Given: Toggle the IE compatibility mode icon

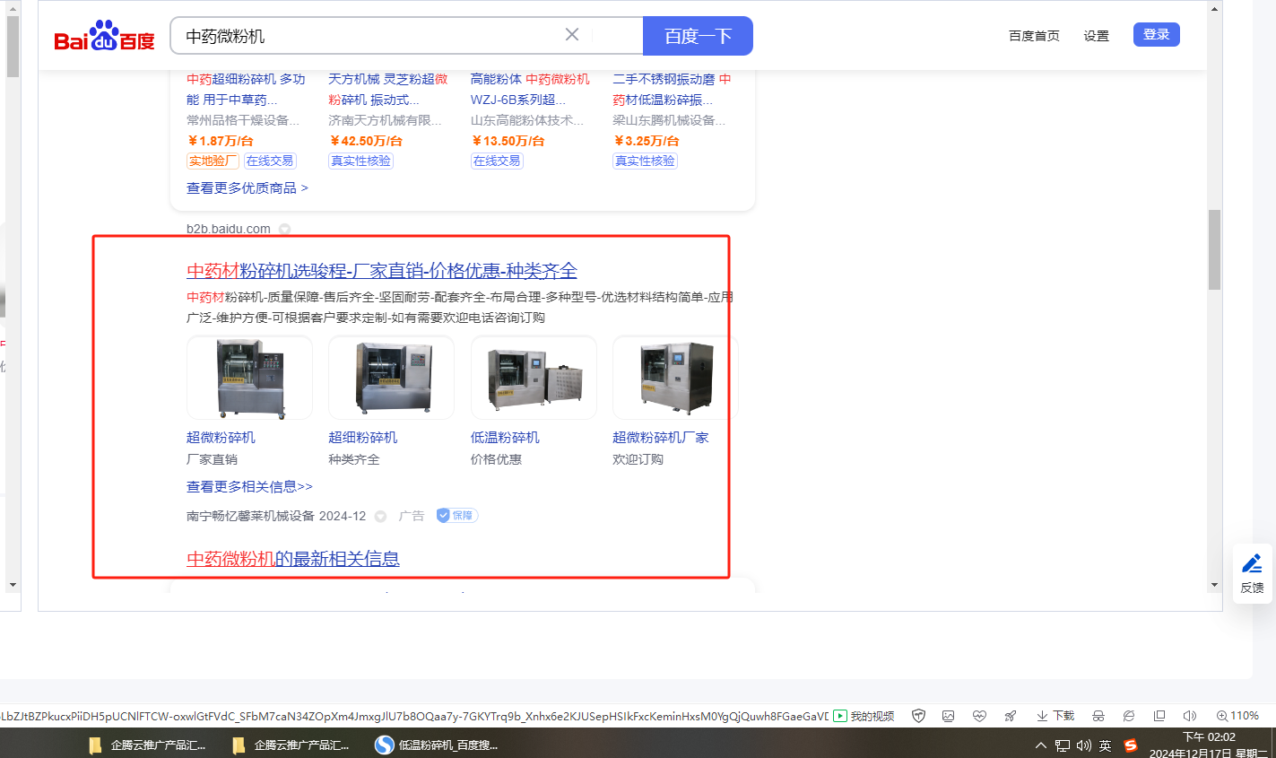Looking at the screenshot, I should coord(1129,716).
